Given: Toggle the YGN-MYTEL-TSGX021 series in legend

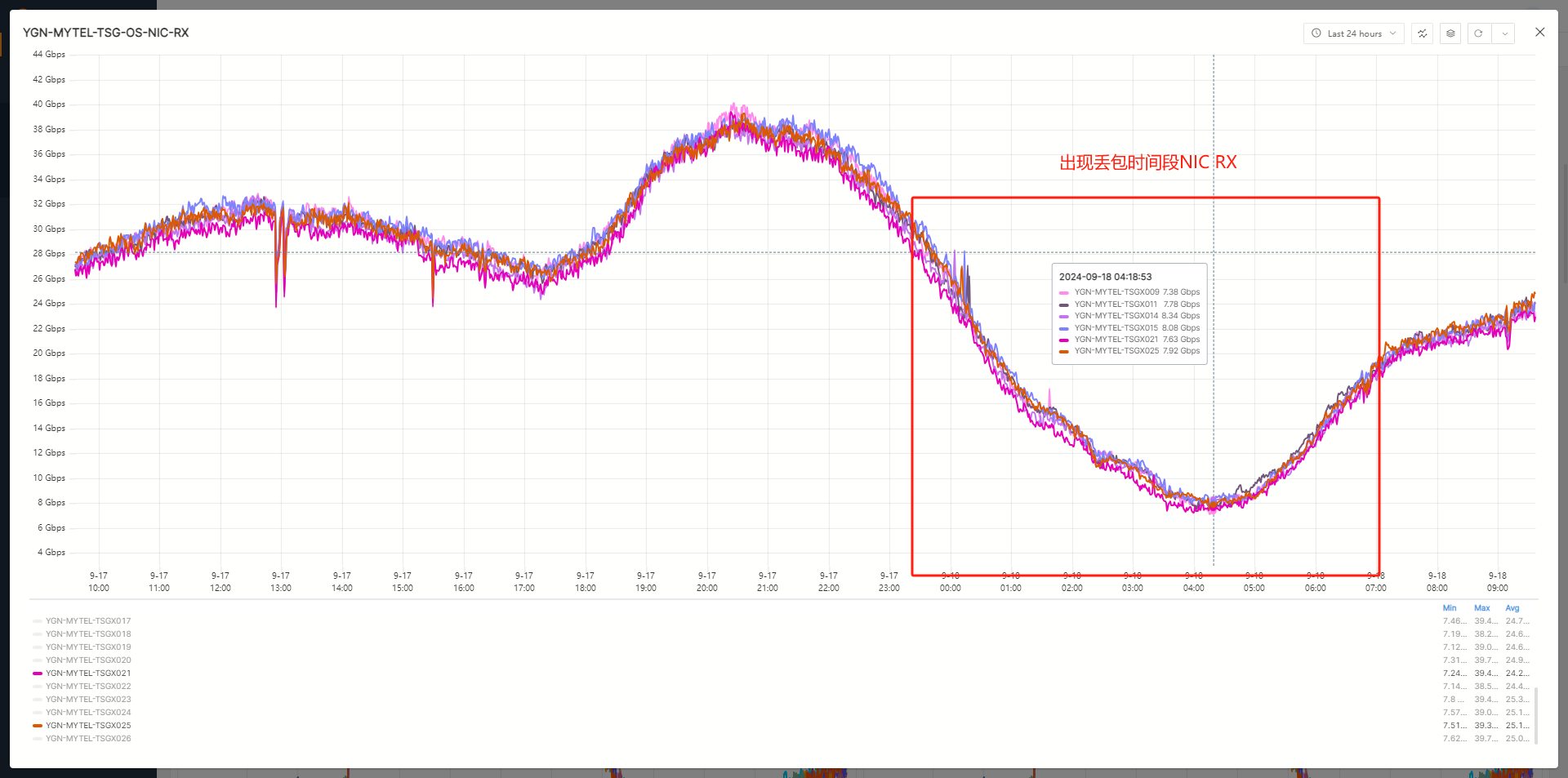Looking at the screenshot, I should 88,674.
